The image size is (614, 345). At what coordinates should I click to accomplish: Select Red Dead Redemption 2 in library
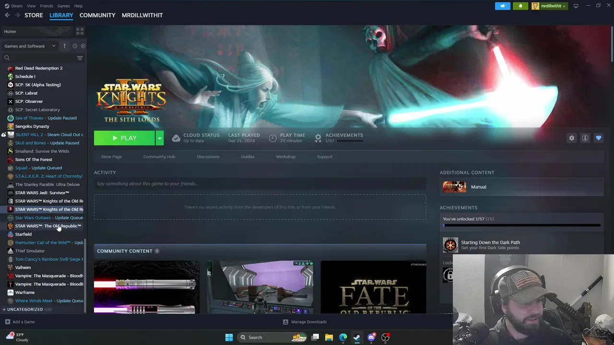coord(39,68)
